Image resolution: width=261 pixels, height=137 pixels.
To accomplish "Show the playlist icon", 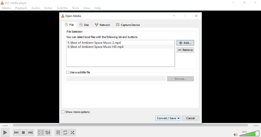I will [x=58, y=133].
